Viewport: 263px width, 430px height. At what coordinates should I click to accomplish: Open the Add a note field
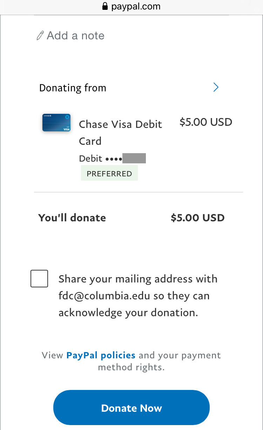click(70, 35)
